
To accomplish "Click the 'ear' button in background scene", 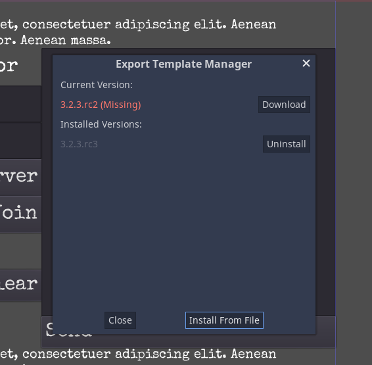I will point(20,285).
